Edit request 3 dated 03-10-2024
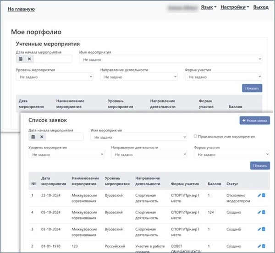 259,228
